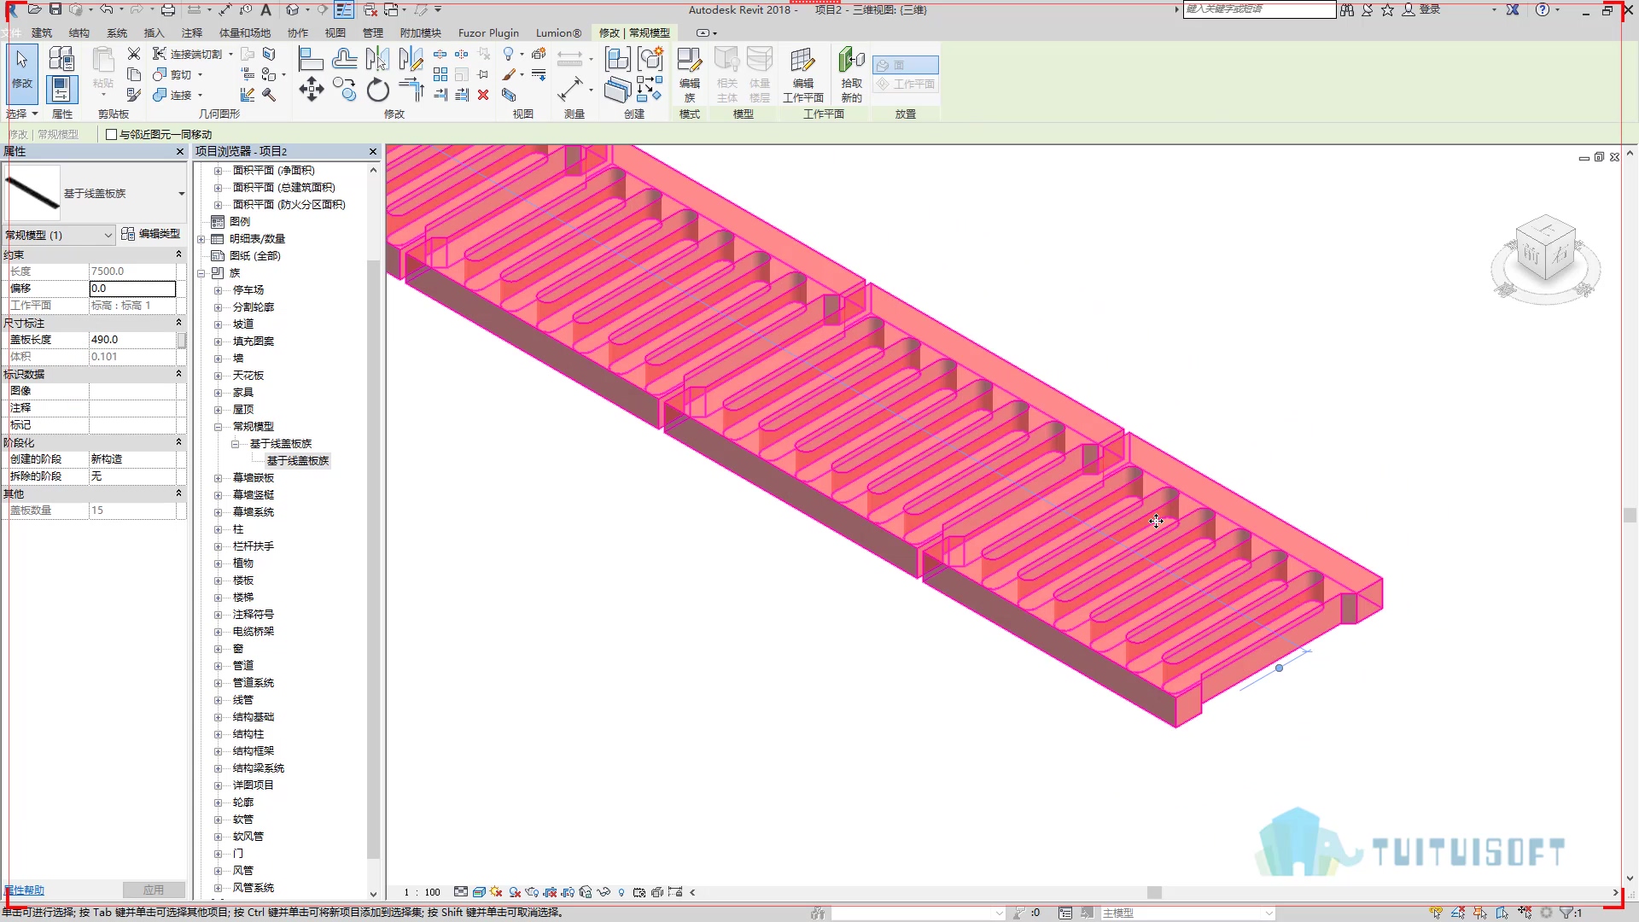Expand the 停车场 family node
Viewport: 1639px width, 922px height.
[x=218, y=289]
